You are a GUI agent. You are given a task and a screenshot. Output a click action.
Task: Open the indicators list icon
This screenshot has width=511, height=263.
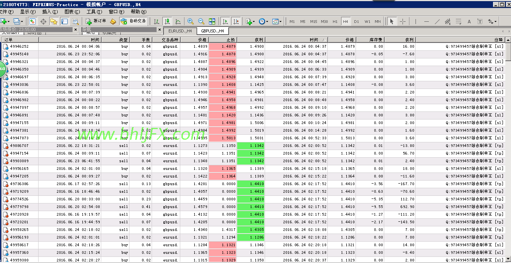point(249,21)
